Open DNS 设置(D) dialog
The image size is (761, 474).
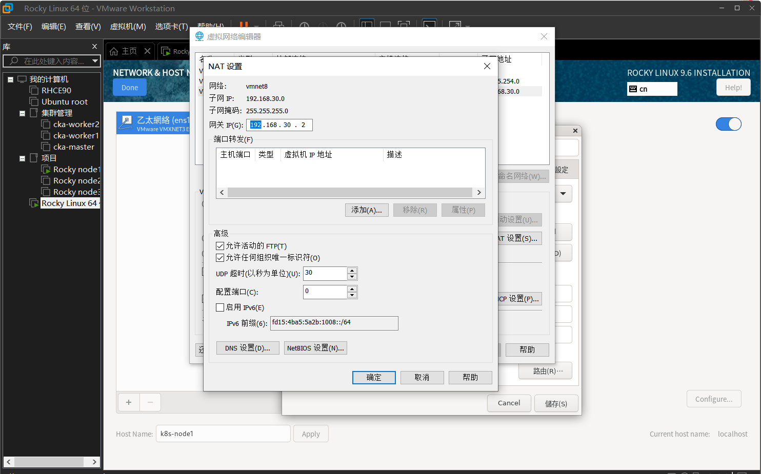tap(247, 348)
